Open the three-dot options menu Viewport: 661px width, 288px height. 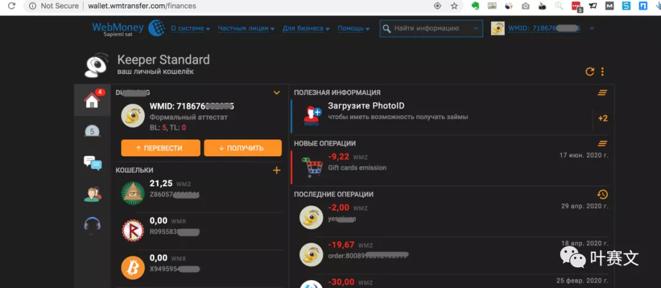602,71
